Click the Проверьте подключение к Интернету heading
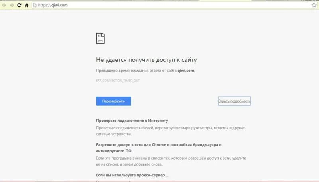Screen dimensions: 319x182 [x=132, y=121]
